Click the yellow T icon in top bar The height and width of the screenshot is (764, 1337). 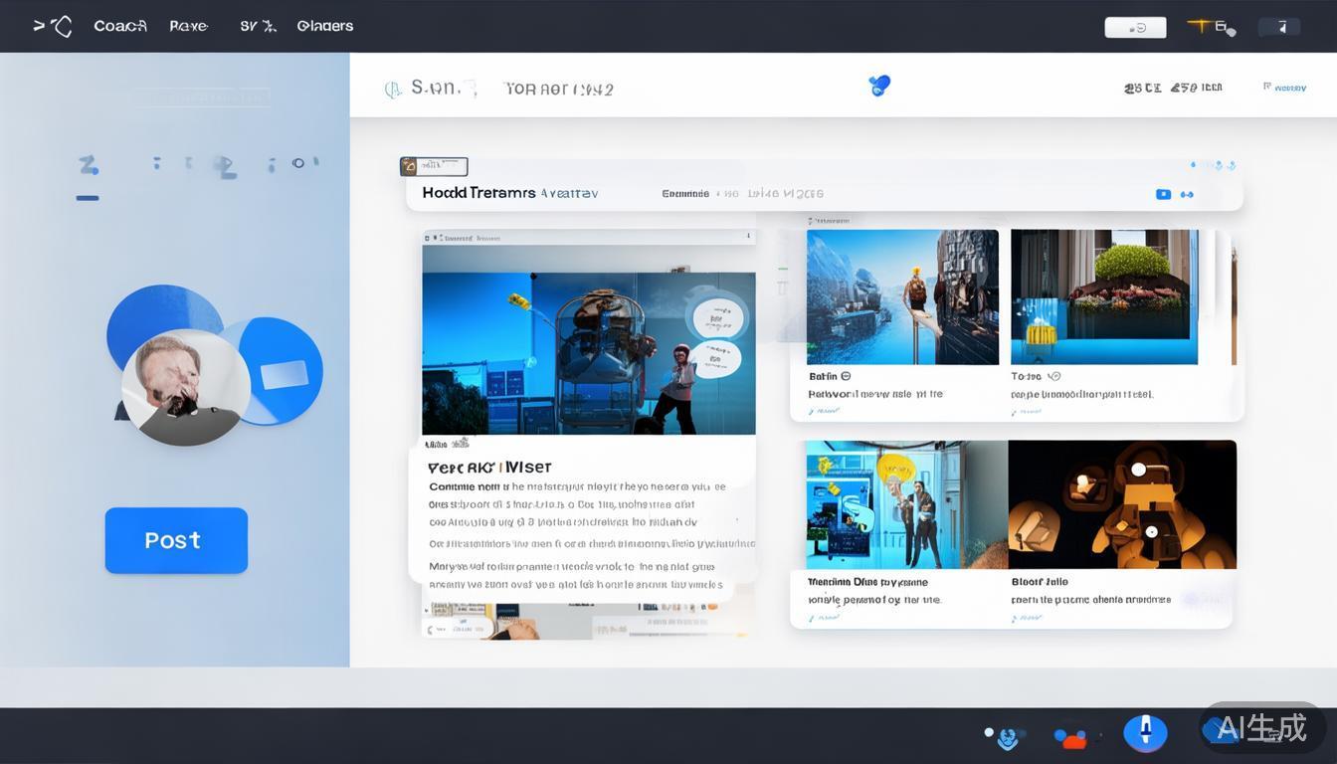click(1200, 26)
